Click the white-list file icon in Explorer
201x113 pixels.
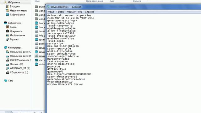click(36, 64)
